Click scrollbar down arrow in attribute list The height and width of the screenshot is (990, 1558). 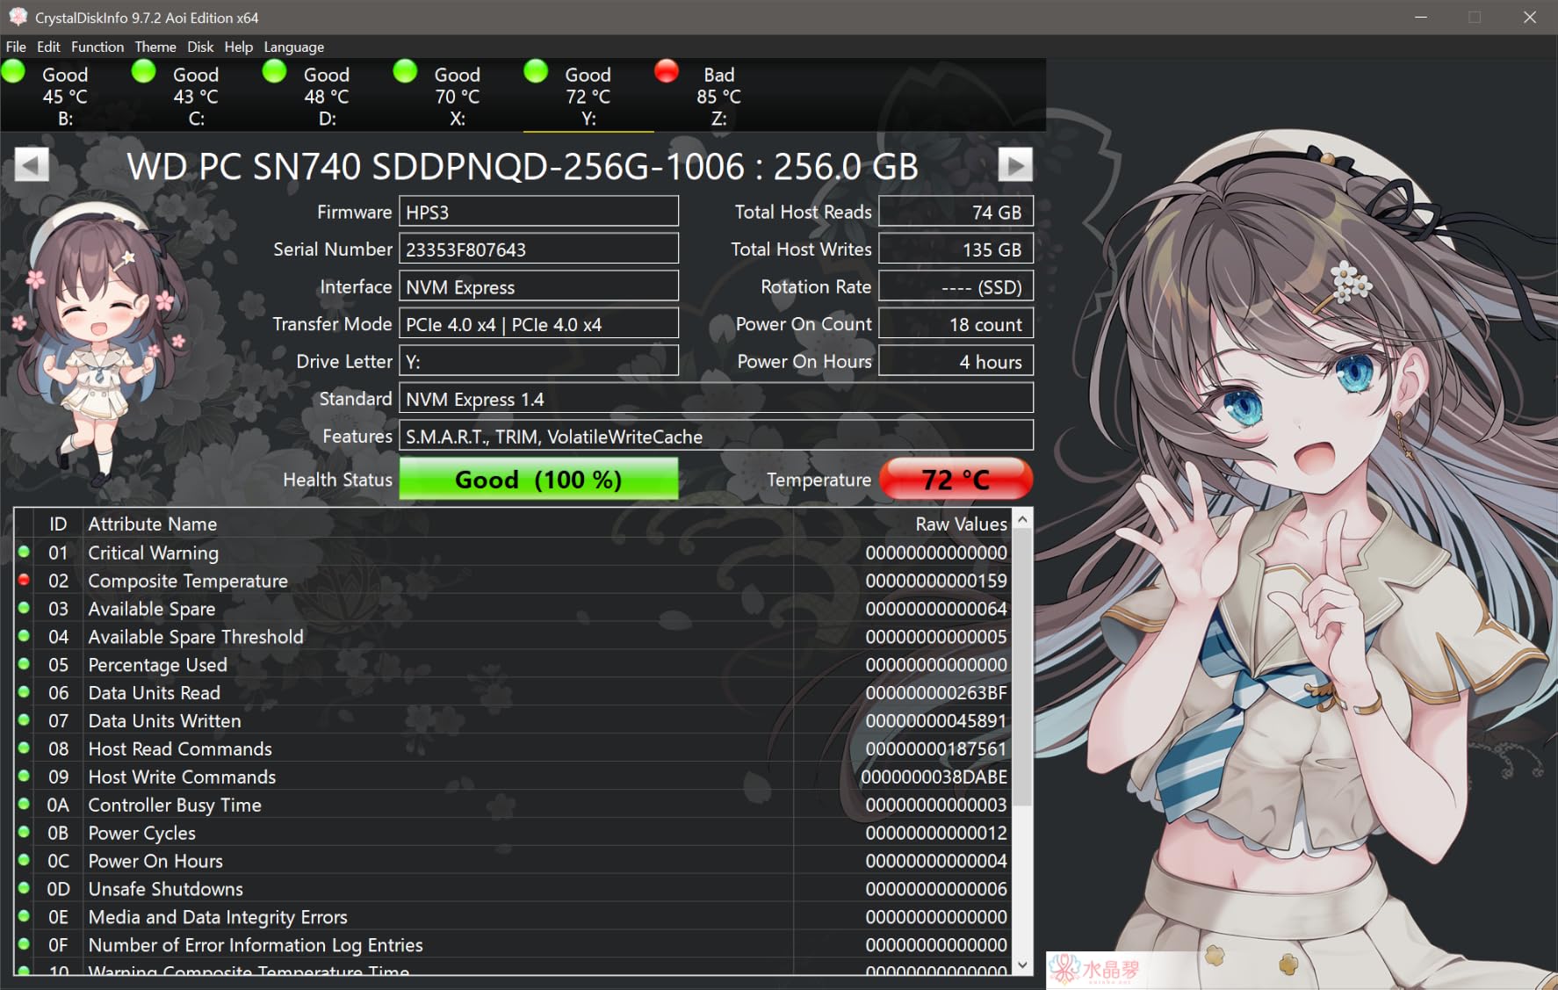[x=1022, y=964]
